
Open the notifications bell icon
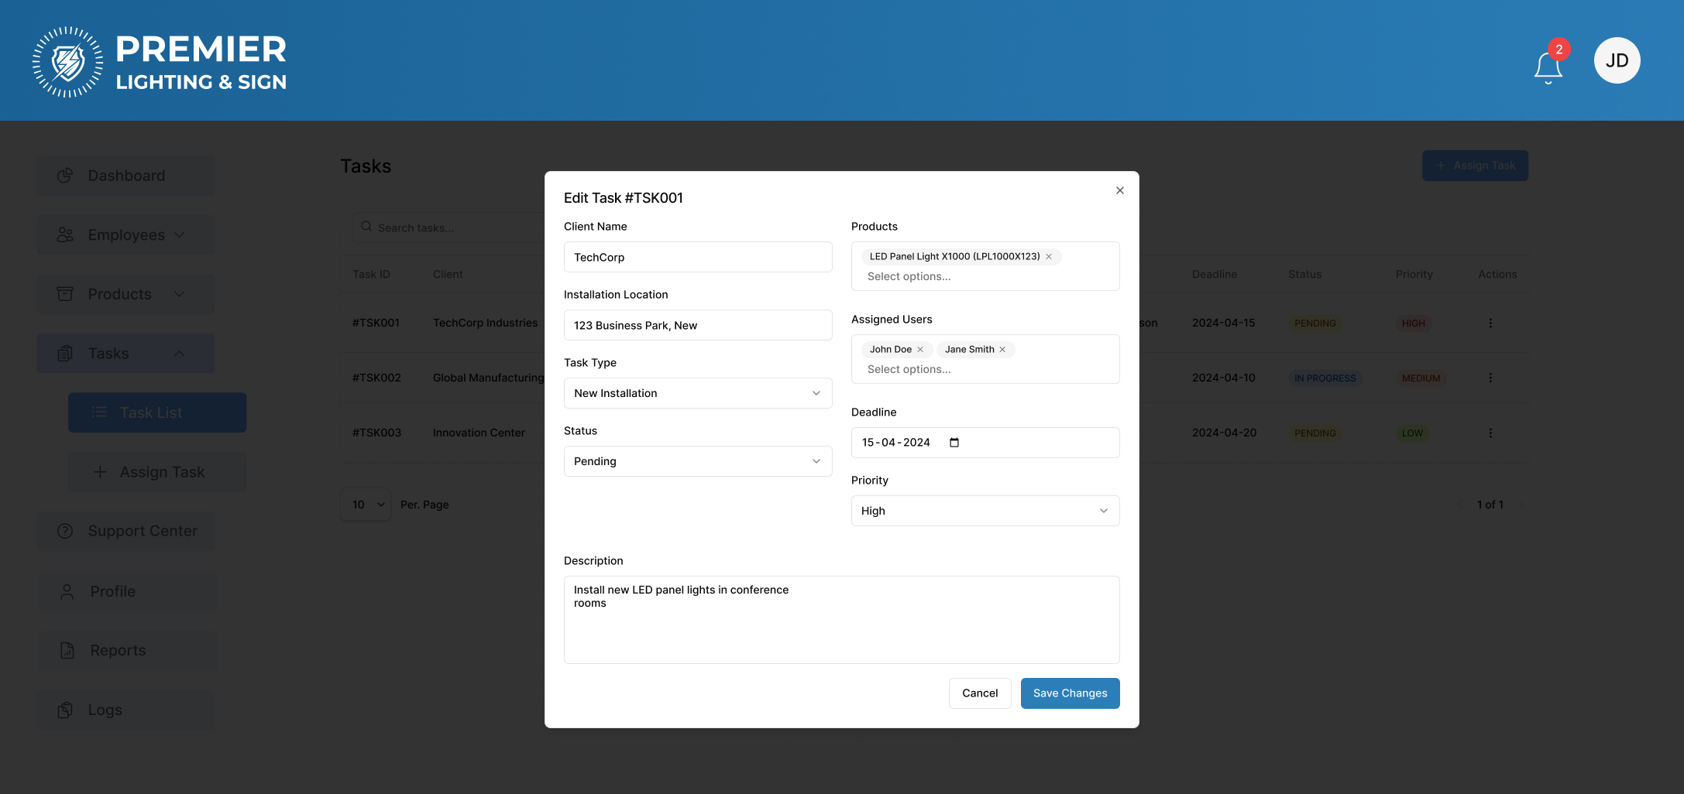(1548, 67)
